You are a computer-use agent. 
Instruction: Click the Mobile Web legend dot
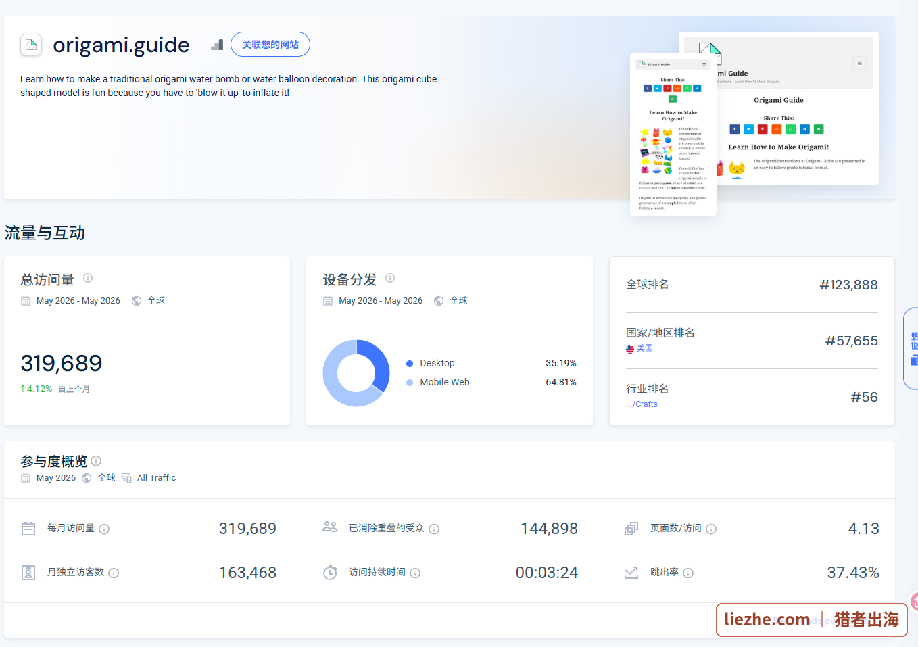(410, 383)
